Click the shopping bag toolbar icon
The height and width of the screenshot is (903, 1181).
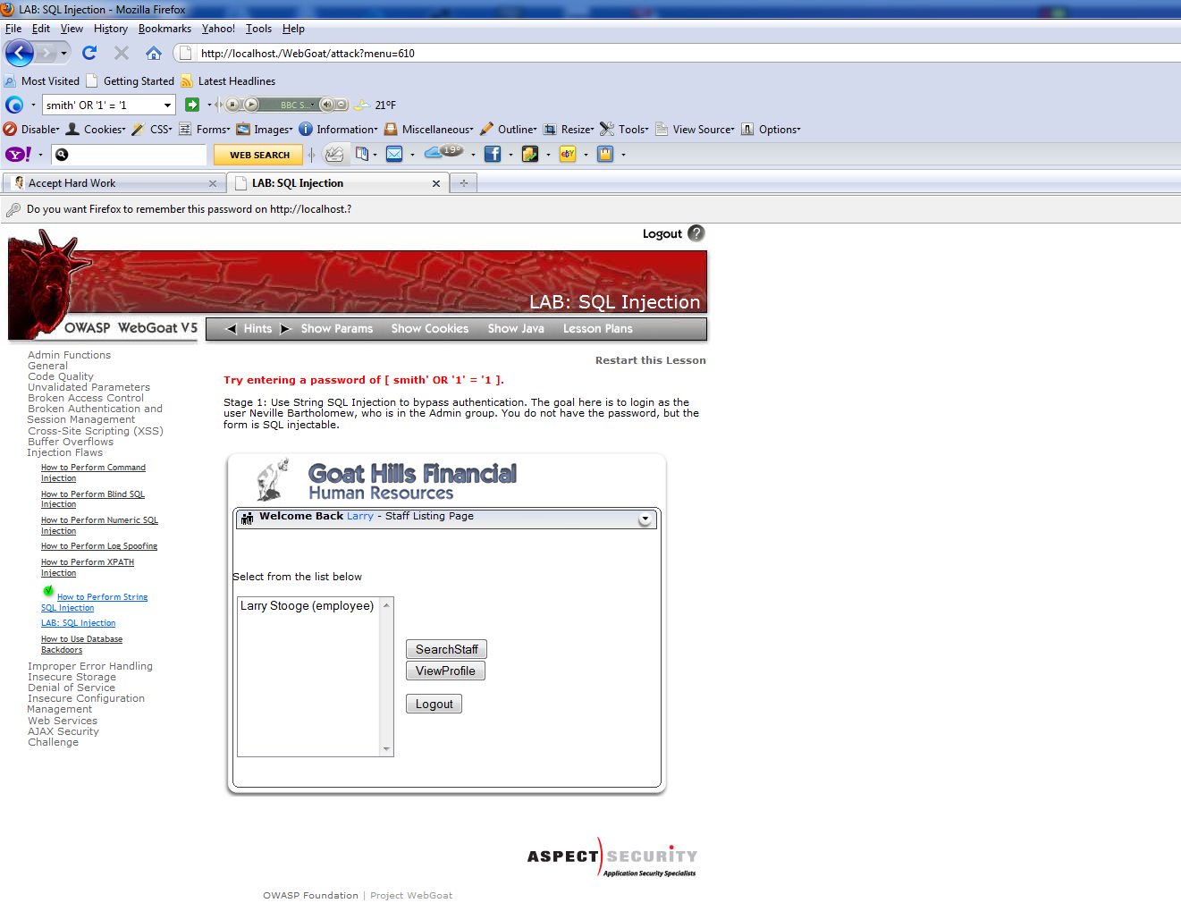[605, 154]
